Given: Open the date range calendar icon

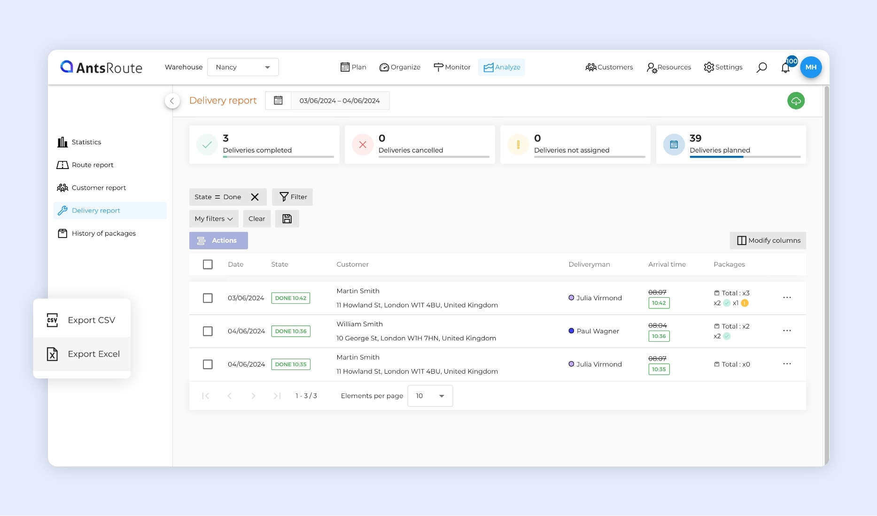Looking at the screenshot, I should [x=278, y=100].
